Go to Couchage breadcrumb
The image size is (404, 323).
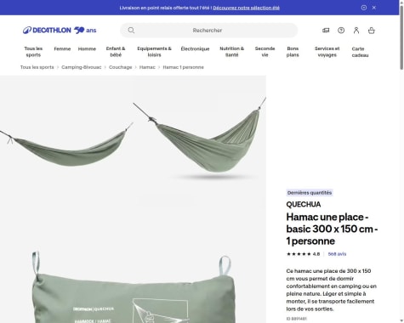(121, 67)
